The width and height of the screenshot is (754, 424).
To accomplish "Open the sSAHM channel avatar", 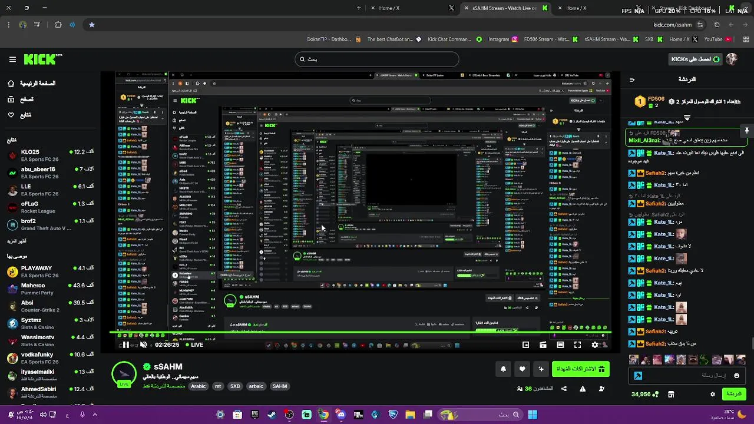I will [124, 375].
